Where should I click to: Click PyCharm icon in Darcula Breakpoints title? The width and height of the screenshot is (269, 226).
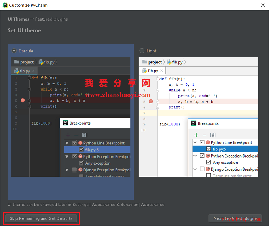[65, 123]
